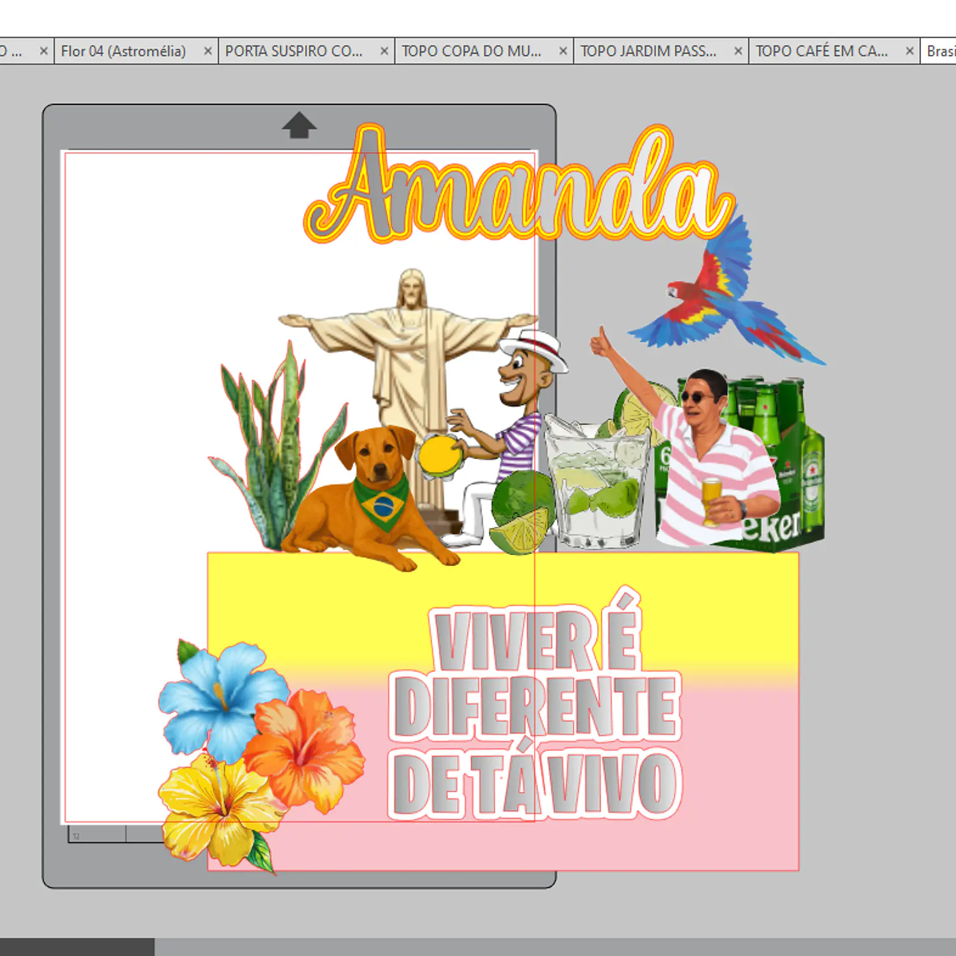Switch to the TOPO CAFÉ EM CA... tab
The height and width of the screenshot is (956, 956).
(822, 51)
